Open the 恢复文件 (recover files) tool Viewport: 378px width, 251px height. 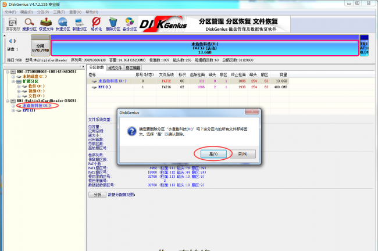coord(46,24)
